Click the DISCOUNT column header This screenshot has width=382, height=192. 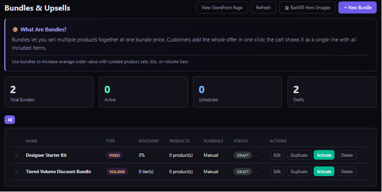coord(149,141)
